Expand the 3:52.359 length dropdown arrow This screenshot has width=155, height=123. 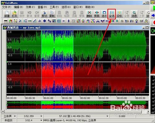pos(41,116)
